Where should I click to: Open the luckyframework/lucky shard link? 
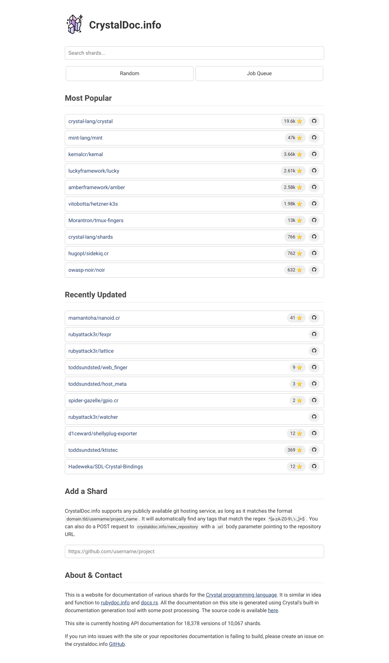[x=94, y=171]
